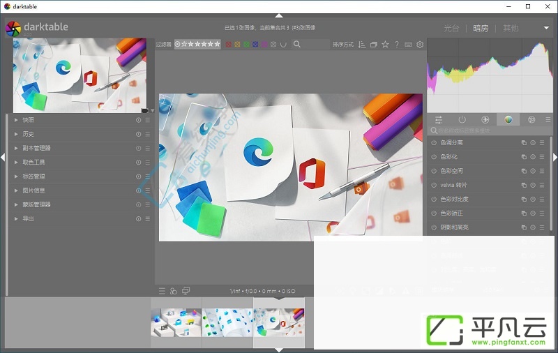Open quick styles icon below image
The width and height of the screenshot is (558, 353).
point(174,291)
